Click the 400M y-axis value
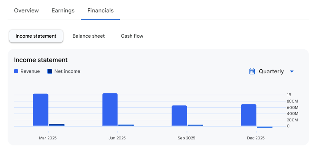This screenshot has width=317, height=151. click(x=292, y=114)
